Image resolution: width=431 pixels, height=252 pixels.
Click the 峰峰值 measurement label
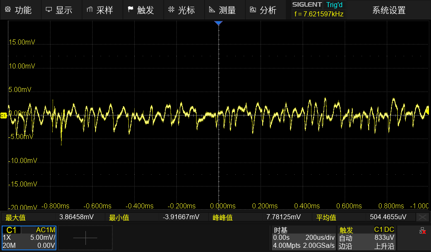pos(223,218)
